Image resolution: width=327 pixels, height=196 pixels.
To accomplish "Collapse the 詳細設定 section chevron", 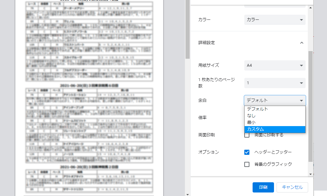I will [x=301, y=43].
